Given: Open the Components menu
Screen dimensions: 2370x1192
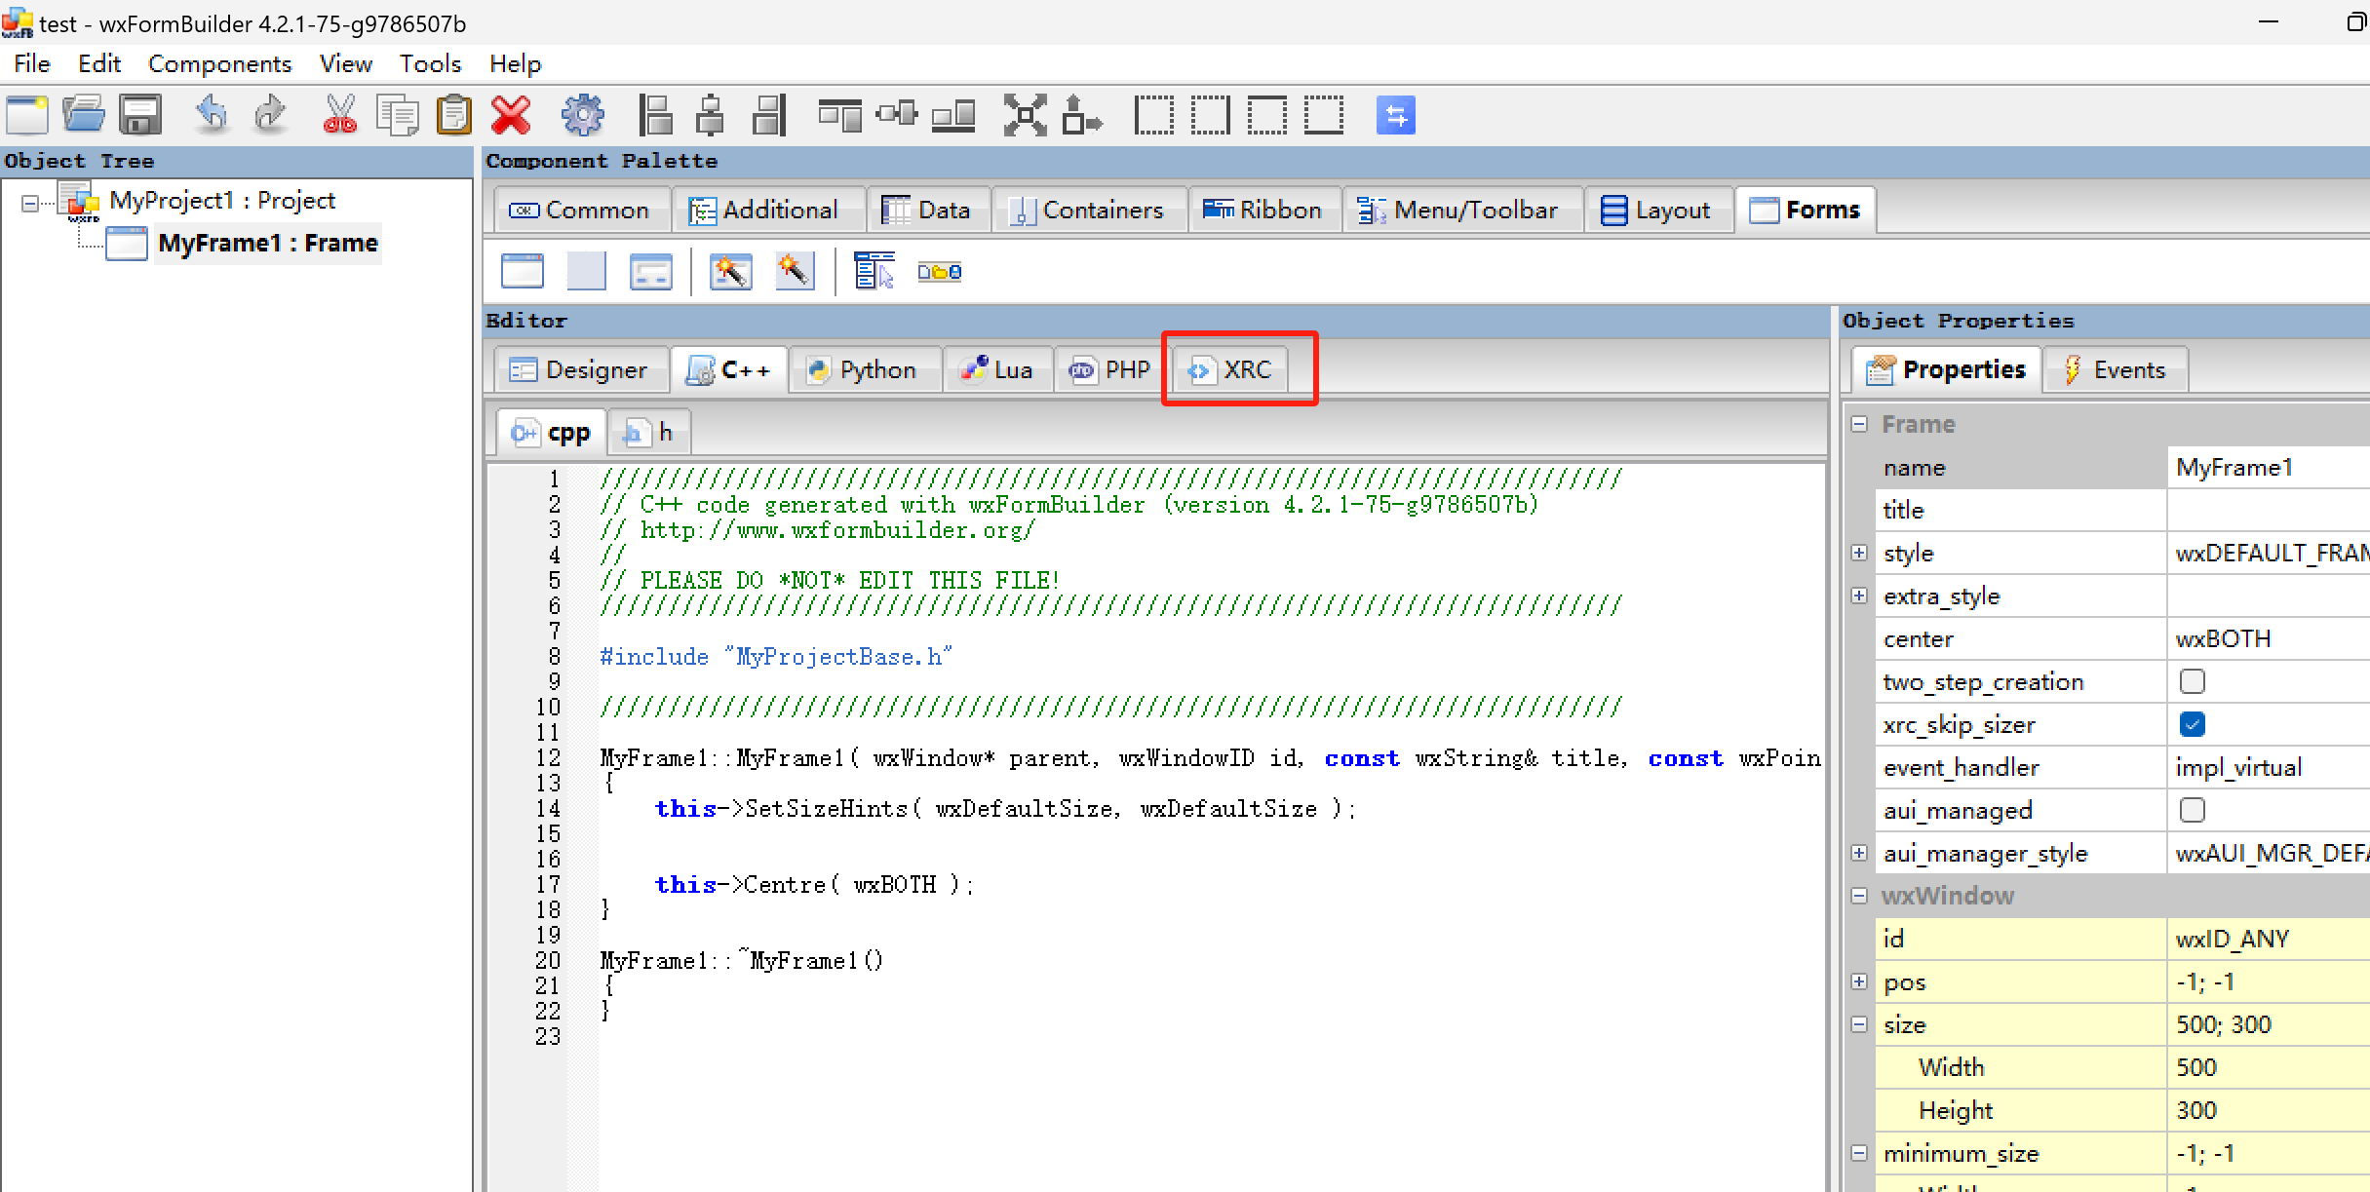Looking at the screenshot, I should (x=219, y=63).
